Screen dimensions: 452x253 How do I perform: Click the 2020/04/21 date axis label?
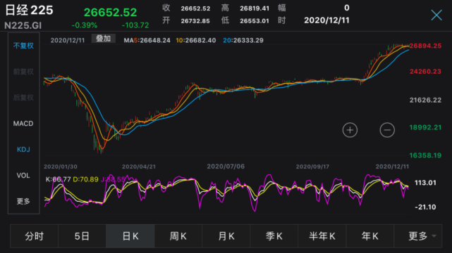click(x=139, y=167)
